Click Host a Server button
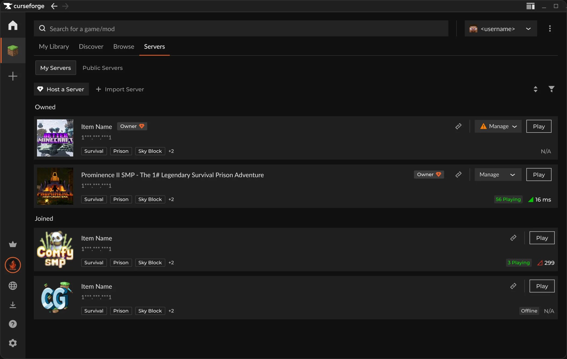 (61, 89)
